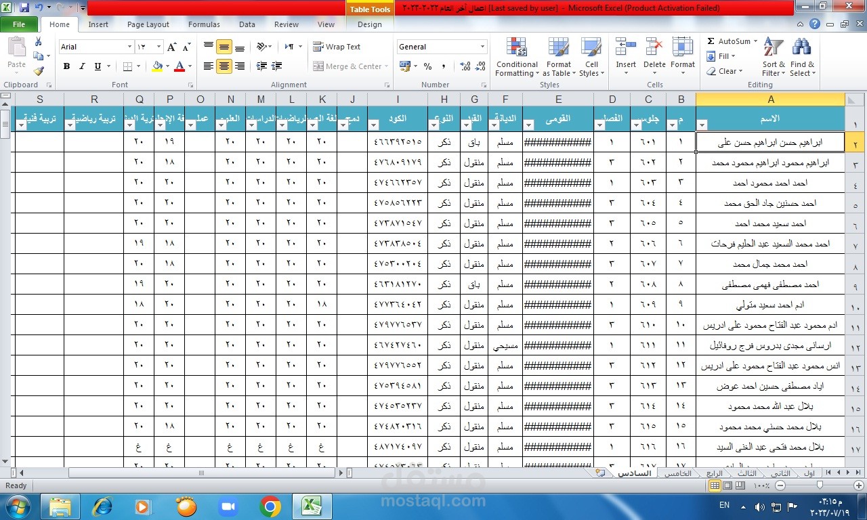This screenshot has height=520, width=867.
Task: Click the Increase Indent icon
Action: 276,66
